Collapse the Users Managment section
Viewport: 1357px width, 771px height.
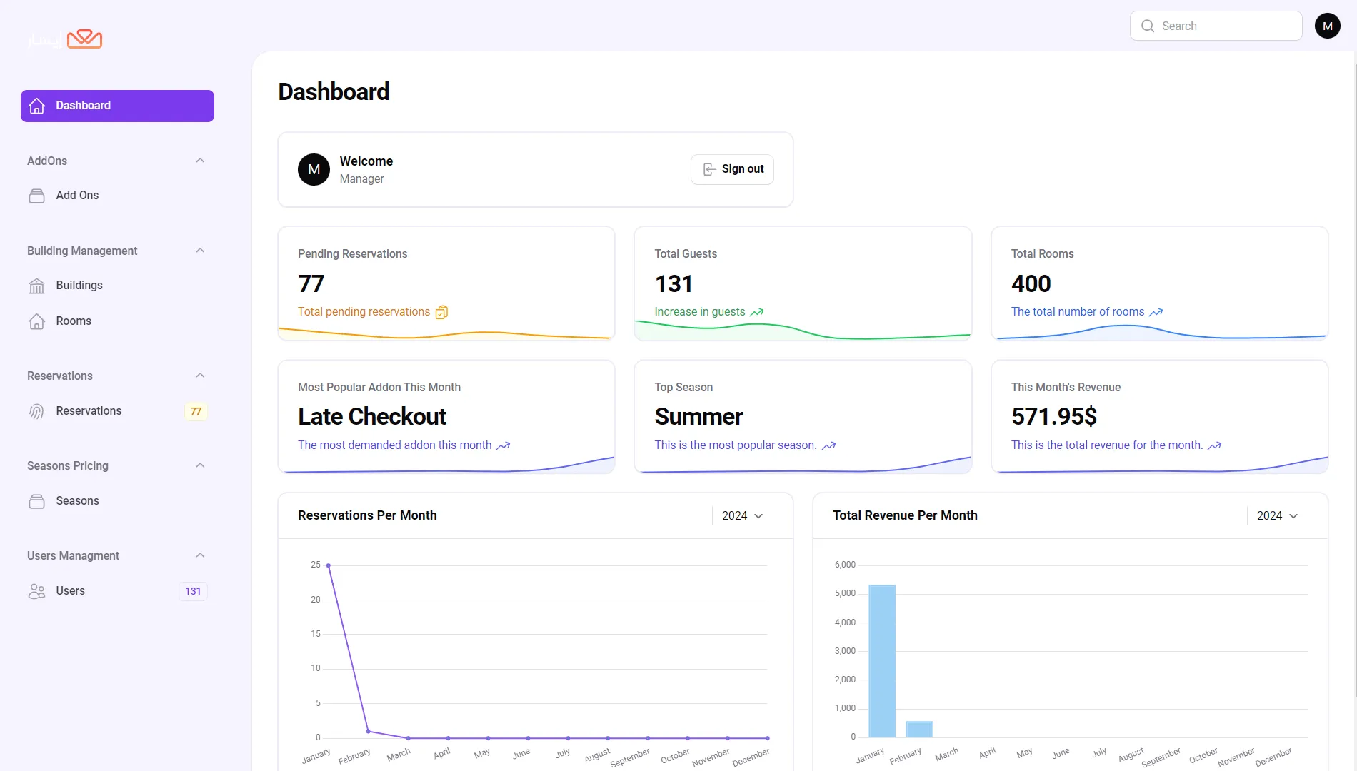pos(200,555)
